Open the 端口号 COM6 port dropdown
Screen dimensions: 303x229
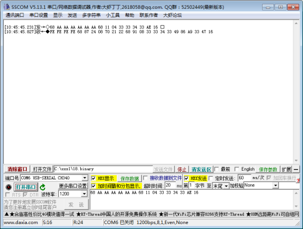point(85,178)
